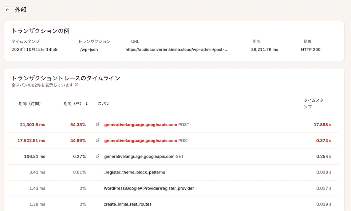Click the 0.01% percentage cell

point(79,172)
